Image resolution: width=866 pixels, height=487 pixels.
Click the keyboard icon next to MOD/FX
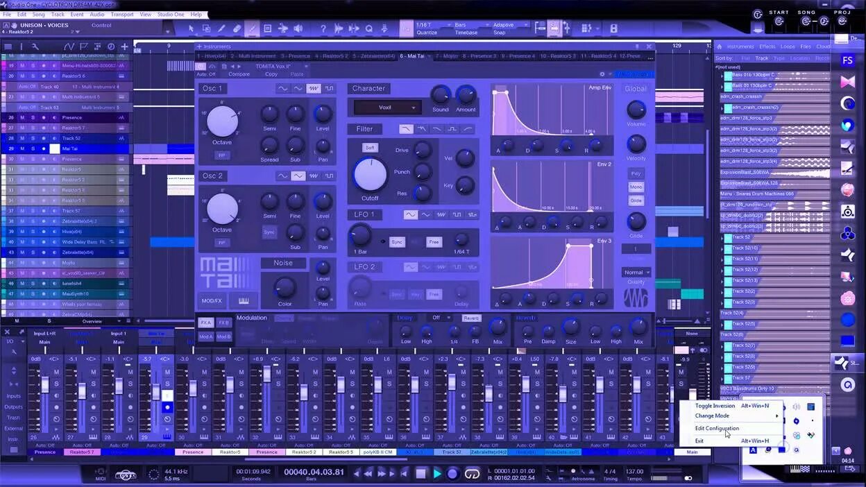point(244,300)
